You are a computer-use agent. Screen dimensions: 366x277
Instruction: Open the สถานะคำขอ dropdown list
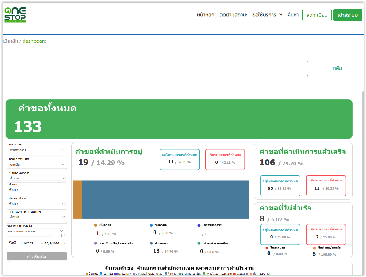click(x=63, y=204)
